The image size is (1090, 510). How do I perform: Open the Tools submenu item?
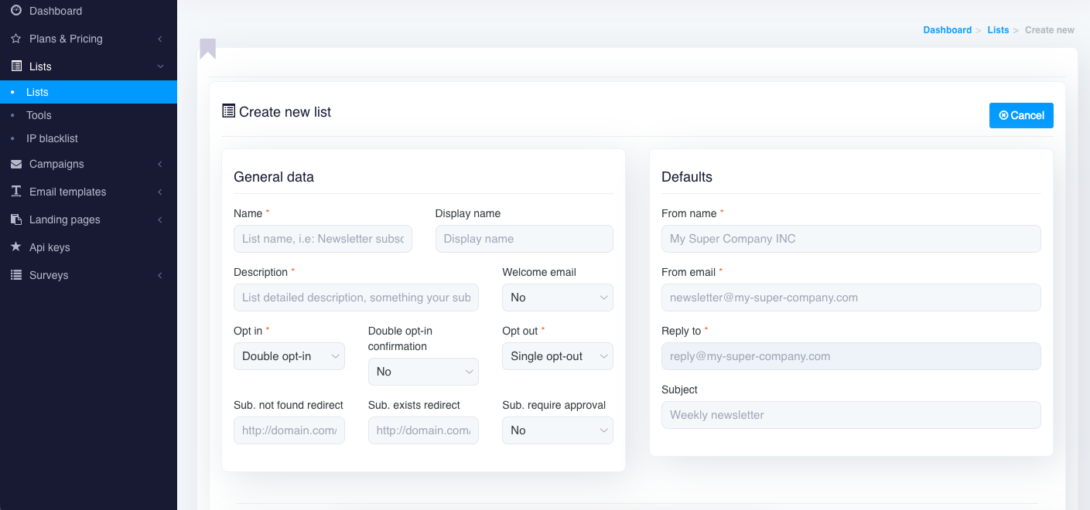pos(39,115)
